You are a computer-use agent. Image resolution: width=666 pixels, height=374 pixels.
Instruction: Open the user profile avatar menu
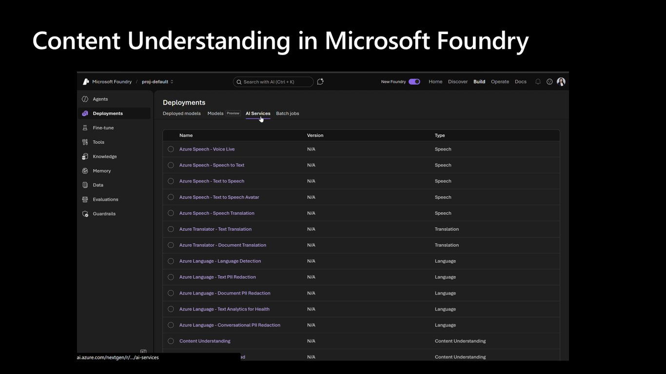point(561,82)
